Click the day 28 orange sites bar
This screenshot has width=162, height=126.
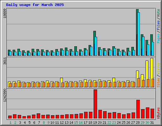click(x=139, y=83)
